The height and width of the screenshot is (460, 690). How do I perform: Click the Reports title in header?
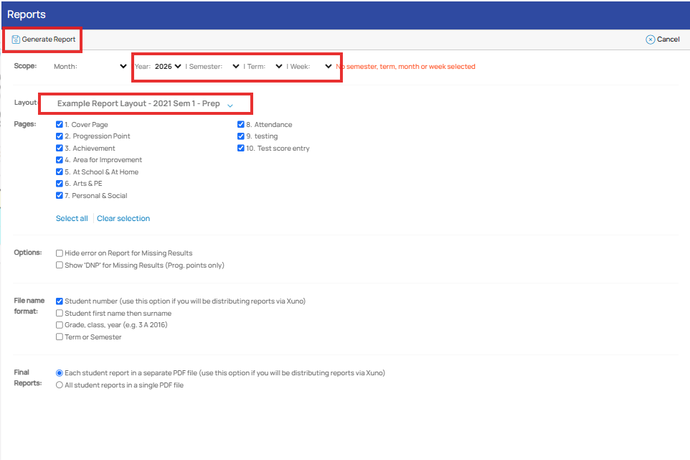point(27,14)
